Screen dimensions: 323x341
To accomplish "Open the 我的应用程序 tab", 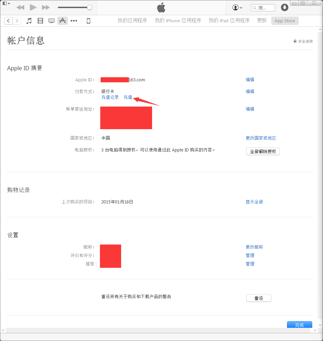I will [x=132, y=21].
